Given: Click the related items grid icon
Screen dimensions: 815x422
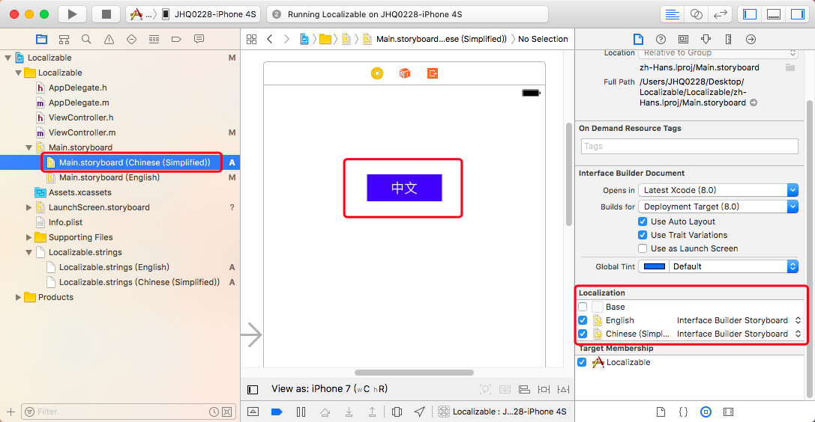Looking at the screenshot, I should pos(252,39).
